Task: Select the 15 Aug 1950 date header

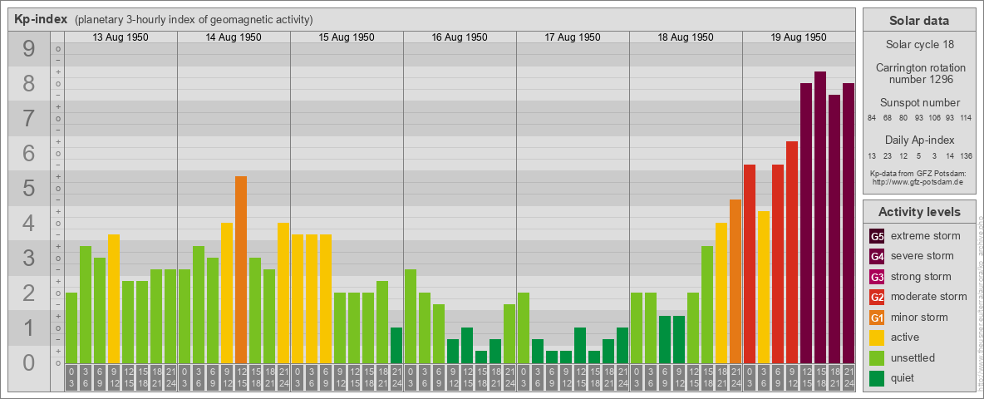Action: pos(347,37)
